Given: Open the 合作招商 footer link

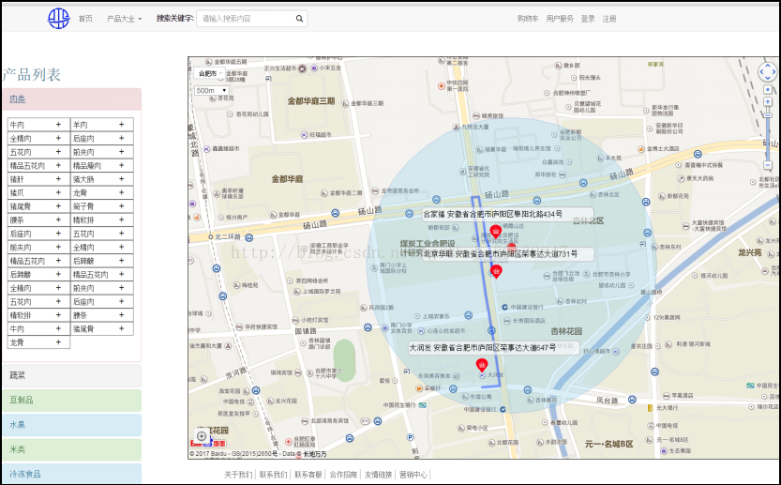Looking at the screenshot, I should point(343,475).
